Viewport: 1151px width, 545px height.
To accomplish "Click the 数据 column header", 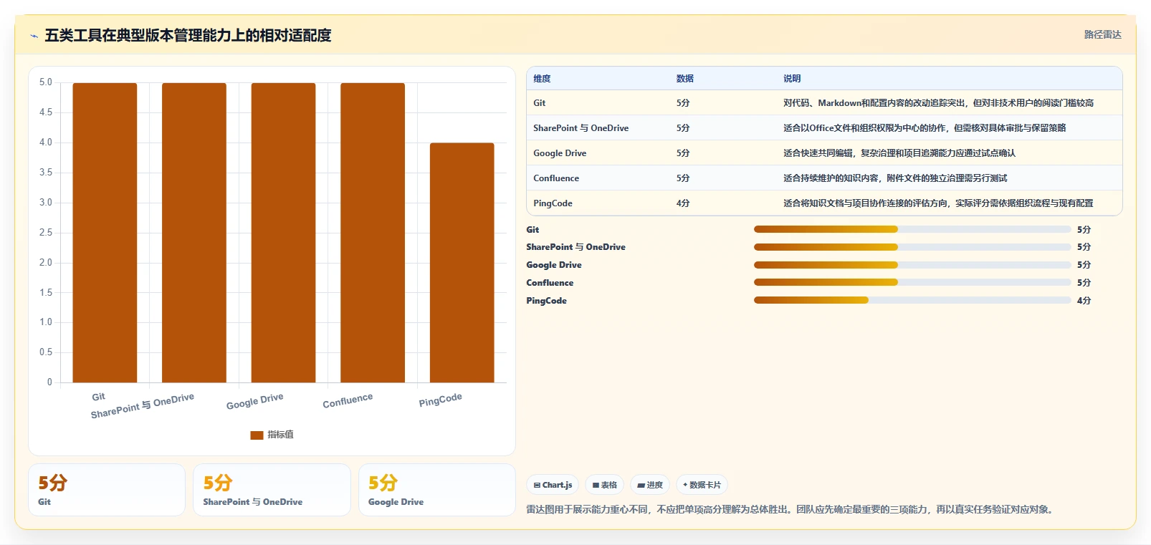I will coord(685,79).
